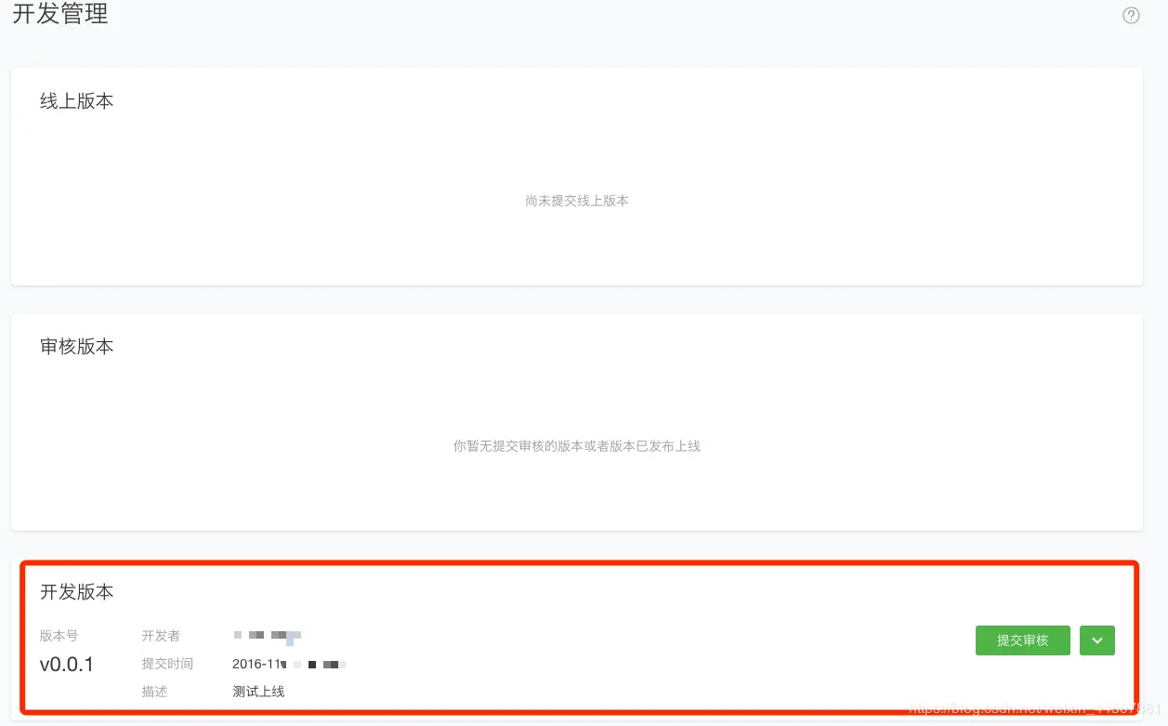Select the description text 测试上线
The width and height of the screenshot is (1168, 726).
[258, 692]
